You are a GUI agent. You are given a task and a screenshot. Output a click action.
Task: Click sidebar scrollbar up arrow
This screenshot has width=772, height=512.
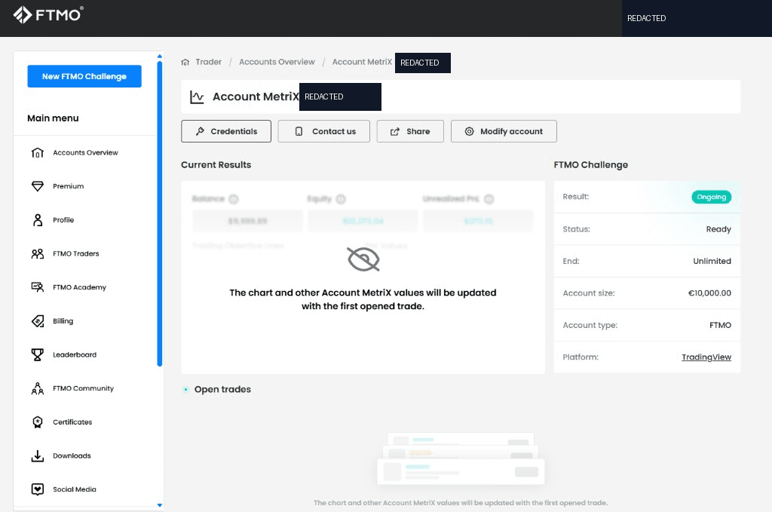pos(160,56)
